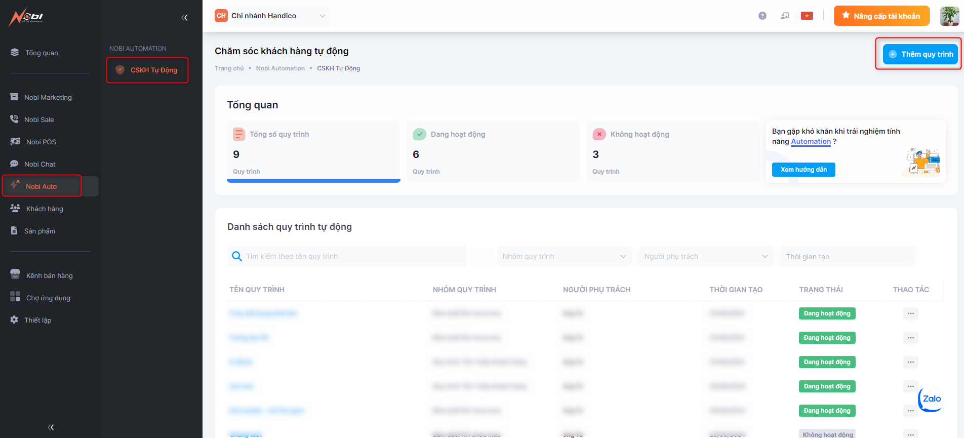
Task: Click the Xem hướng dẫn button
Action: coord(804,170)
